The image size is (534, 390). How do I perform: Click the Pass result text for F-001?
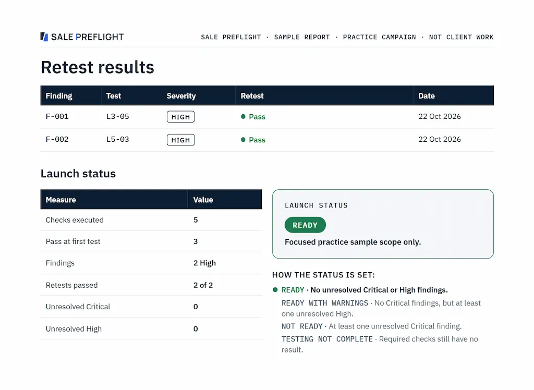[x=257, y=117]
